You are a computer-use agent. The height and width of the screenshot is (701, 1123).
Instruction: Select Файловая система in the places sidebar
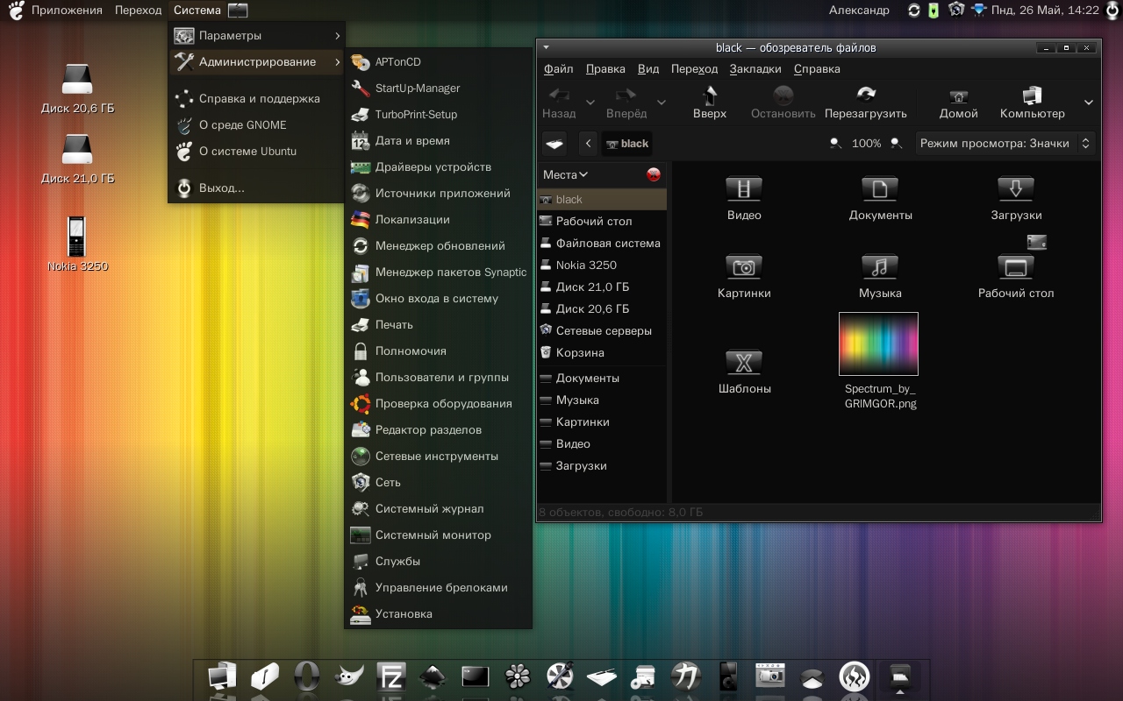pos(607,243)
